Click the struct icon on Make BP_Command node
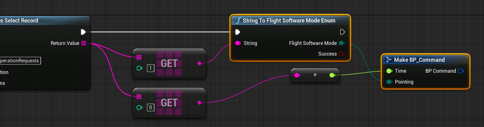The width and height of the screenshot is (484, 127). point(389,60)
